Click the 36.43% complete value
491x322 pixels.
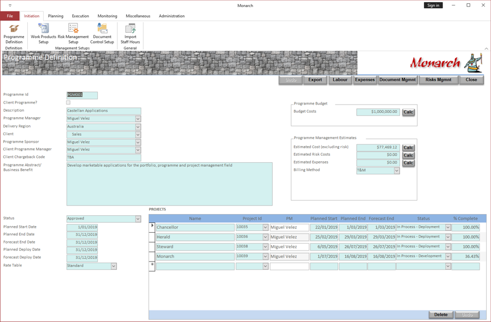click(x=466, y=257)
